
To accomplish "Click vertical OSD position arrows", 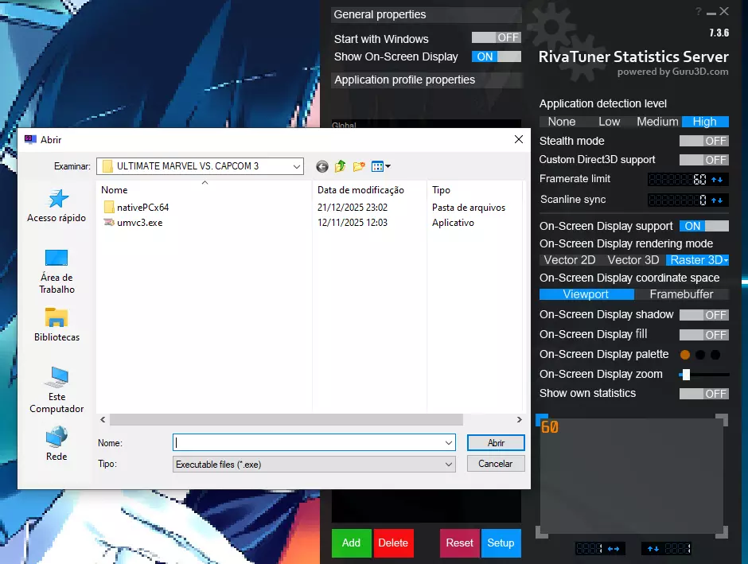I will click(x=653, y=549).
